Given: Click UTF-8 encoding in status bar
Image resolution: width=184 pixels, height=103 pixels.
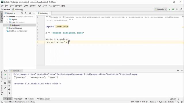Looking at the screenshot, I should 145,102.
